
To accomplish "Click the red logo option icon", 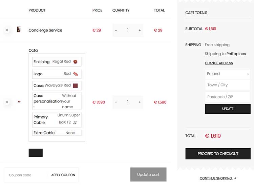I will [75, 74].
